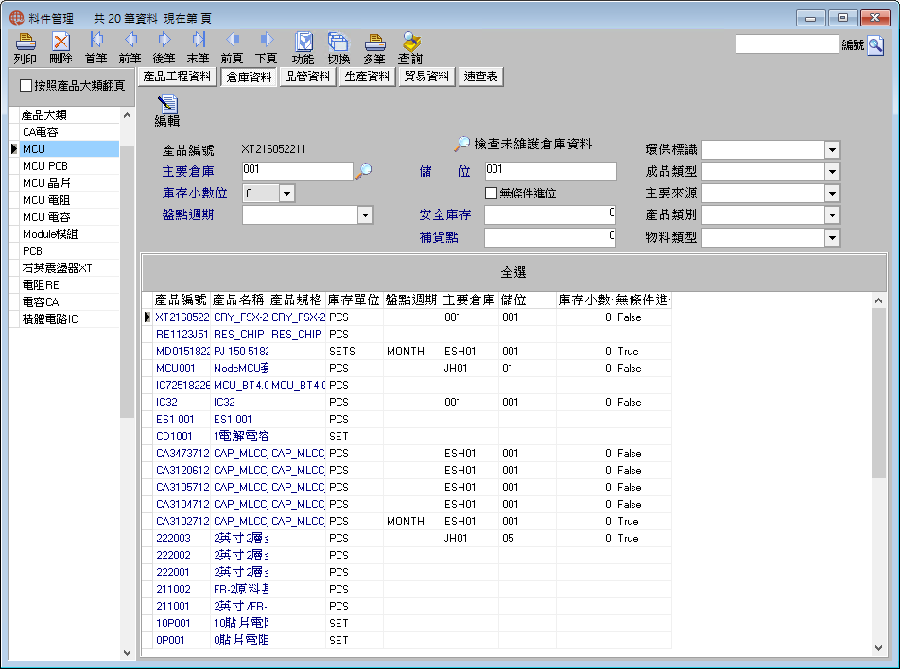Open the 功能 function icon

(303, 48)
